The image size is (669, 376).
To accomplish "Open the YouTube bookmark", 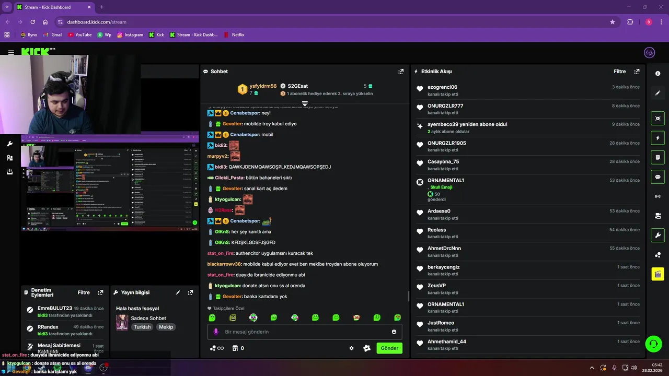I will 79,35.
